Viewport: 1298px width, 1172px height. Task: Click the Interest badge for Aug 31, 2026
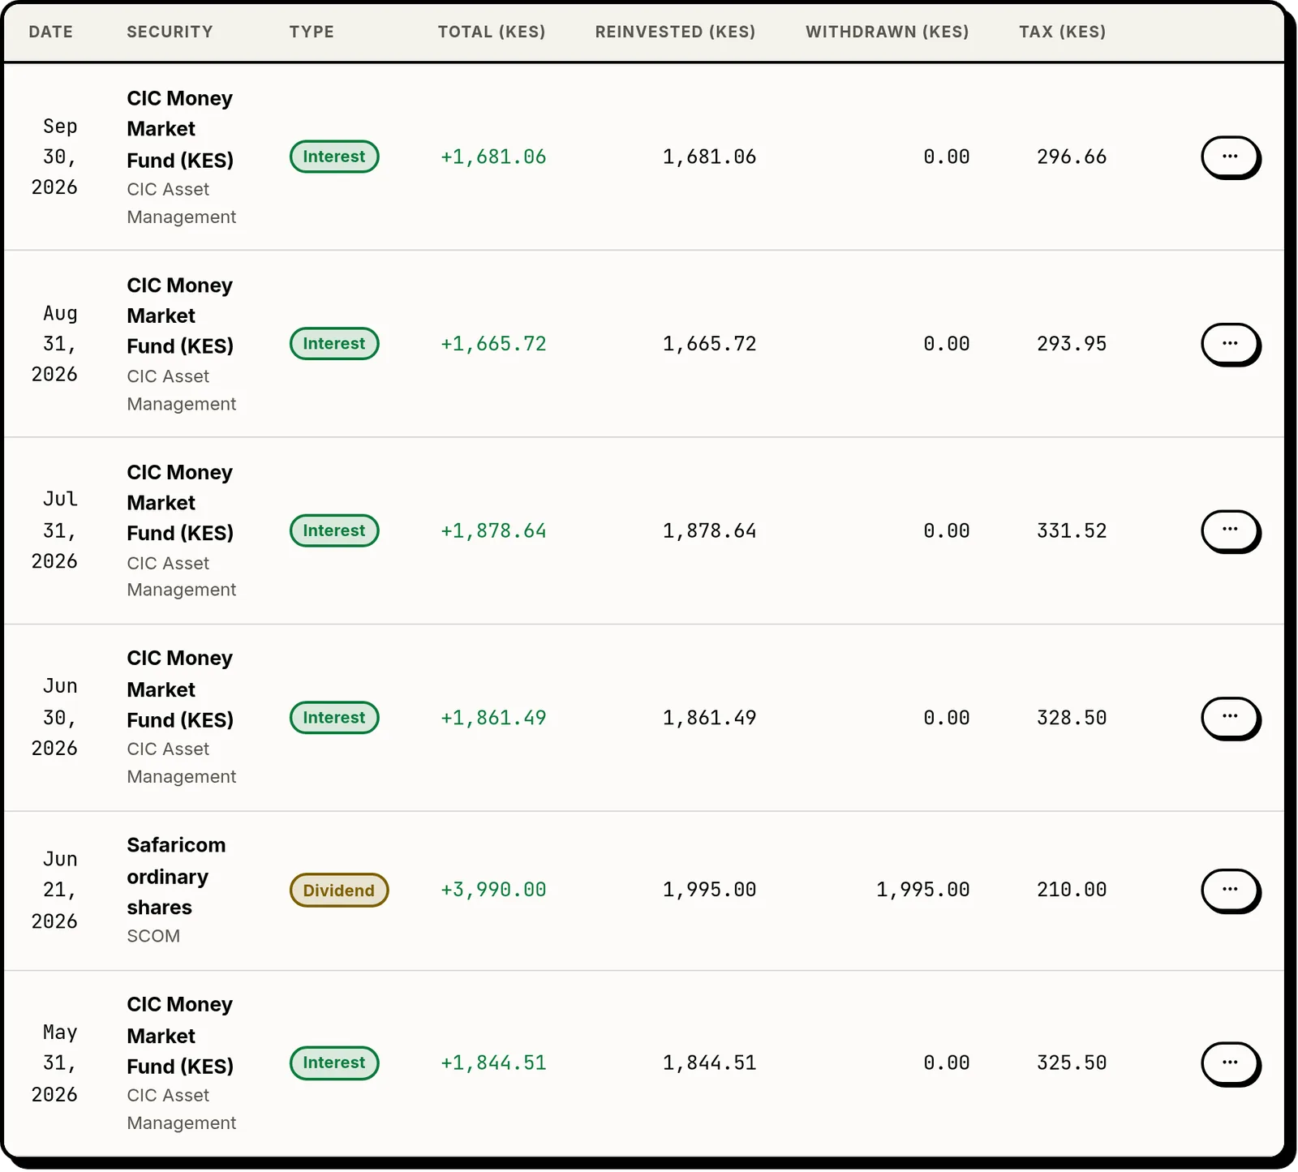(x=334, y=344)
